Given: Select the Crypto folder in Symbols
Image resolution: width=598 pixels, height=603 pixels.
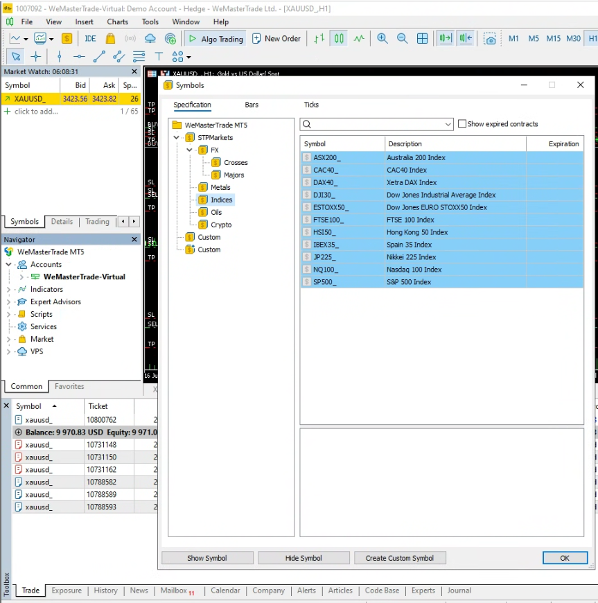Looking at the screenshot, I should pyautogui.click(x=221, y=225).
